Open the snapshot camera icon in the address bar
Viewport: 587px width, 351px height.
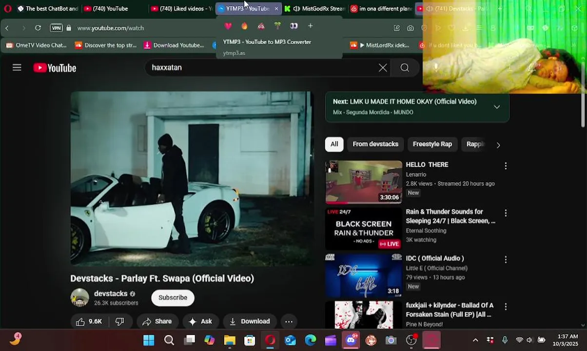point(411,28)
